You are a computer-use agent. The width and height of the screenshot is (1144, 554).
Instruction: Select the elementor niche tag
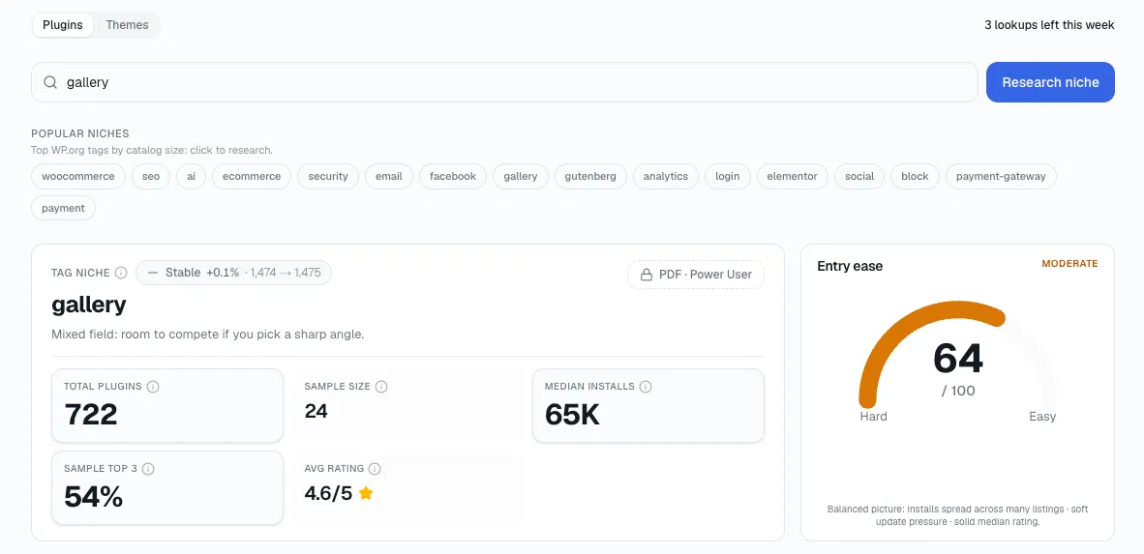point(793,176)
